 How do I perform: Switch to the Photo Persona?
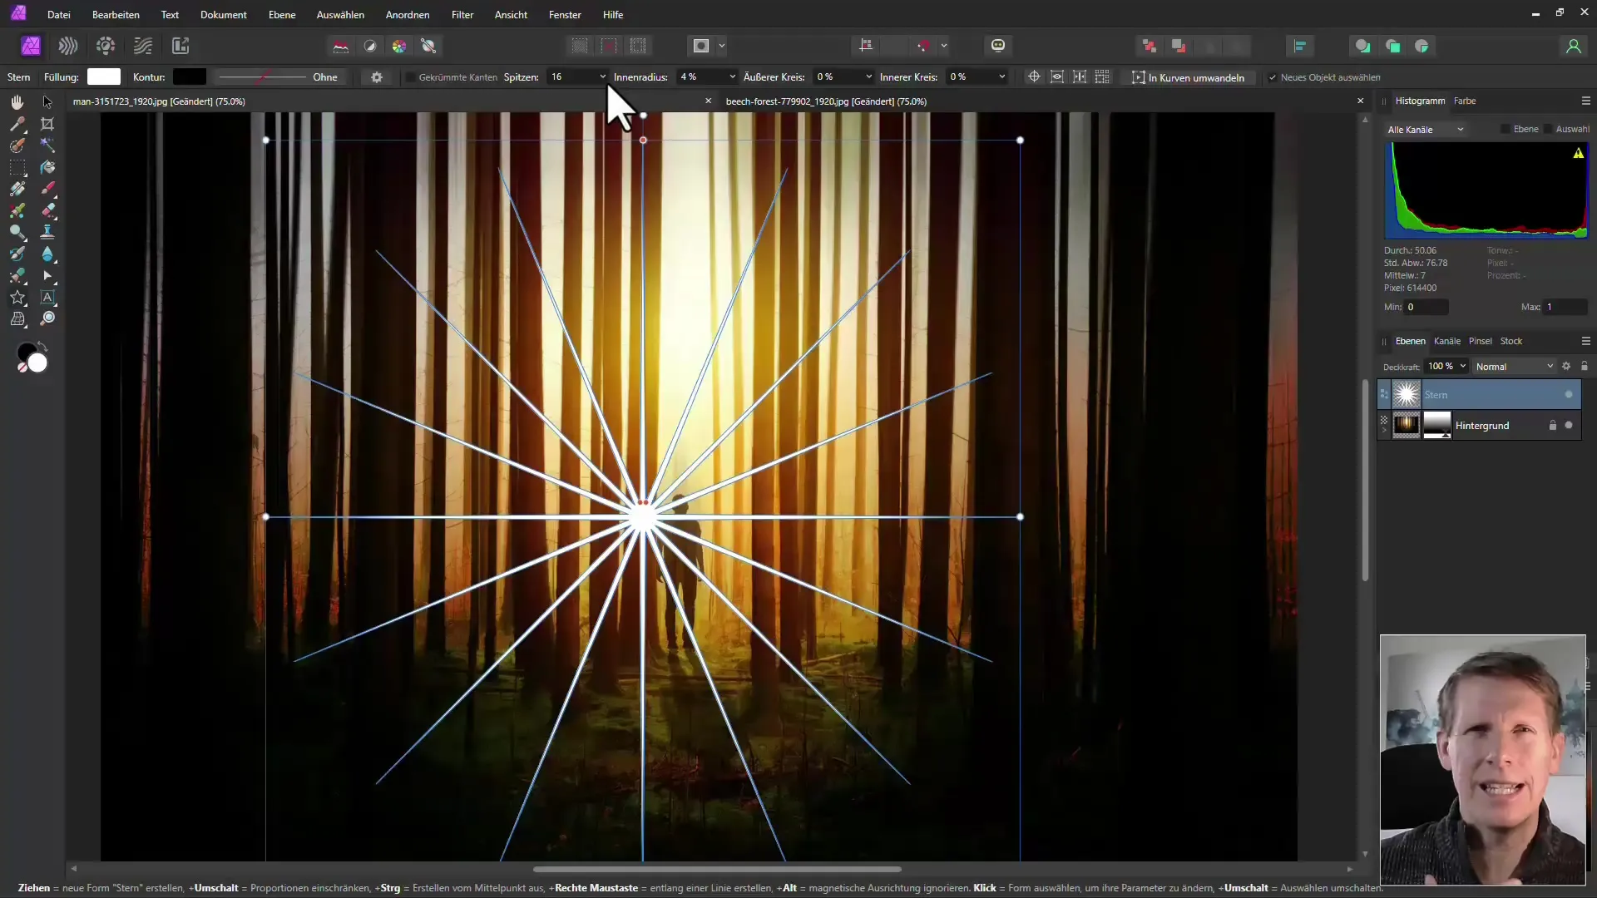click(x=31, y=46)
